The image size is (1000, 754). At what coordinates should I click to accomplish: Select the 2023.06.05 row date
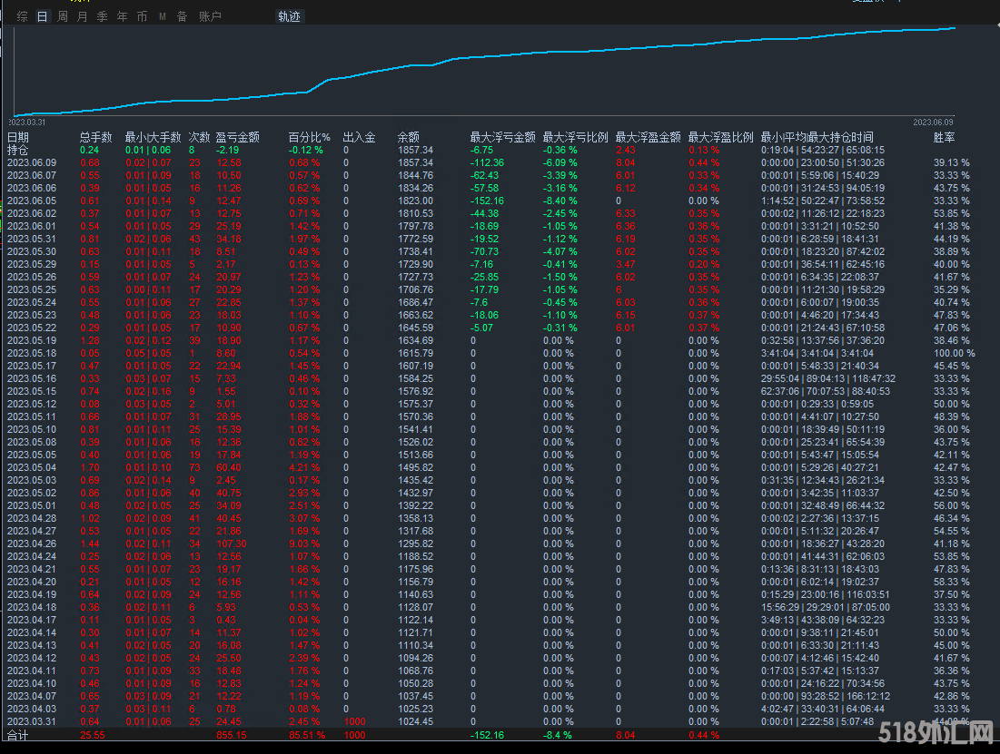pyautogui.click(x=31, y=201)
